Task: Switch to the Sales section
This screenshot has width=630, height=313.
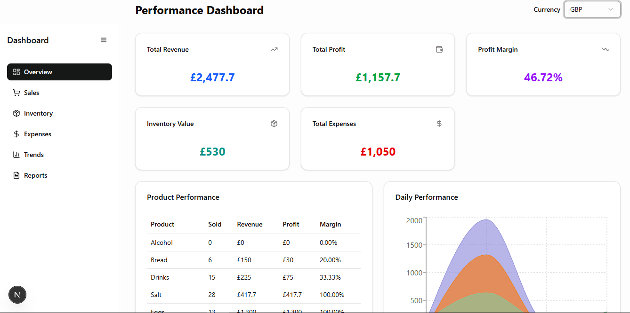Action: pos(32,93)
